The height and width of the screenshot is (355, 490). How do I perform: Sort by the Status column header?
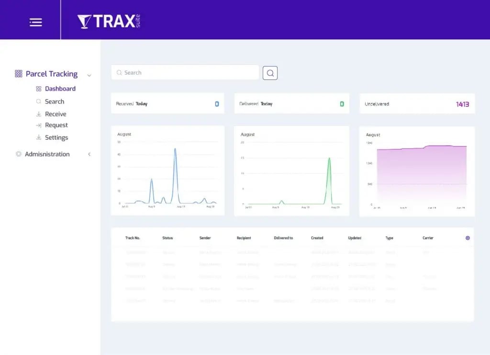(x=167, y=238)
